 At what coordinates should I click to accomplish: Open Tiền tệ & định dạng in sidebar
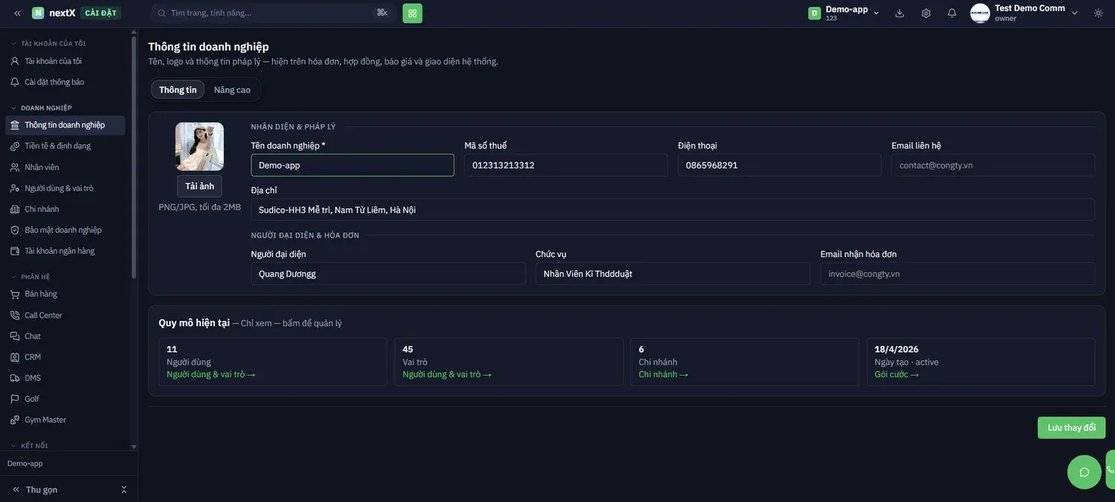coord(65,146)
